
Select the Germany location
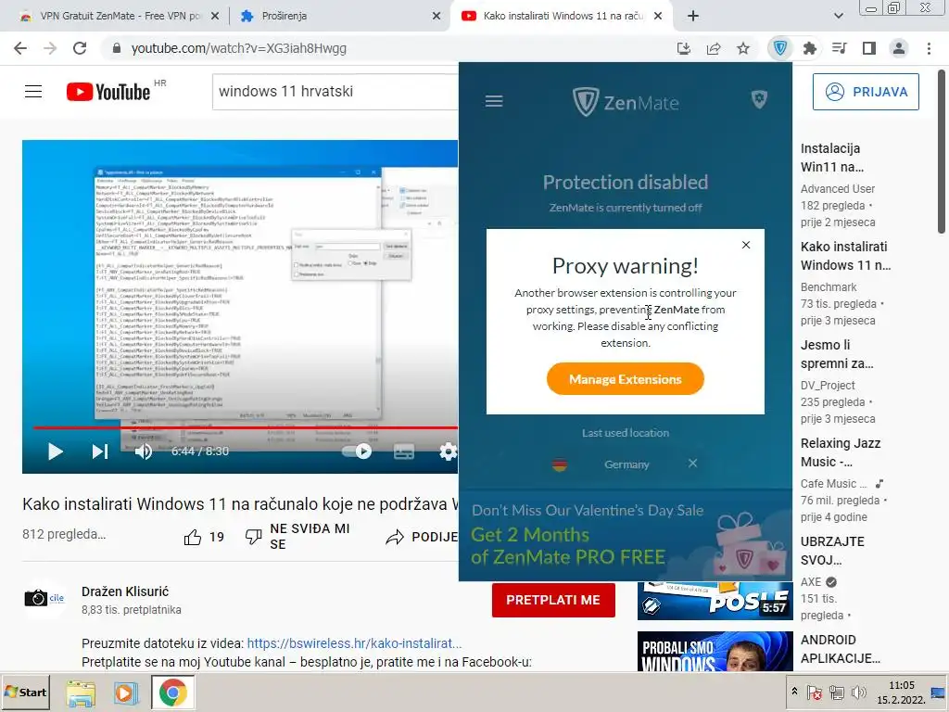click(x=626, y=464)
